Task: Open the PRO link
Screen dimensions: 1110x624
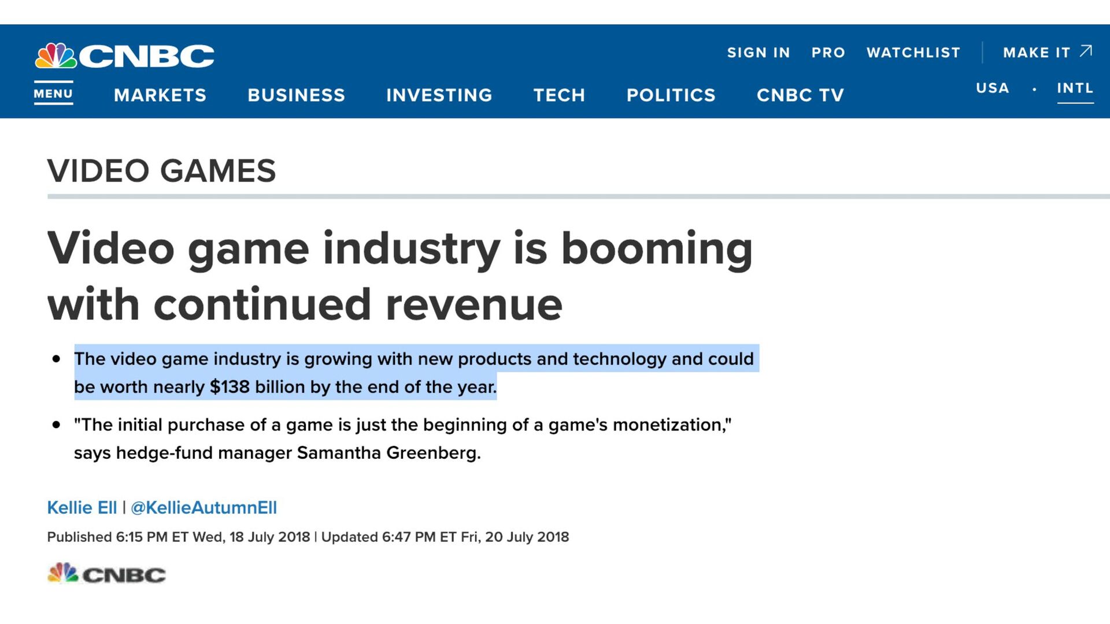Action: 828,53
